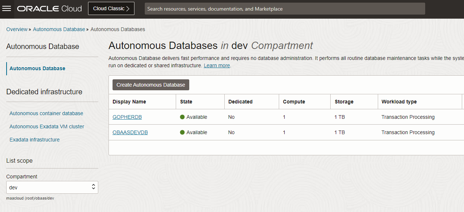Open the navigation hamburger menu
This screenshot has height=212, width=464.
coord(7,8)
